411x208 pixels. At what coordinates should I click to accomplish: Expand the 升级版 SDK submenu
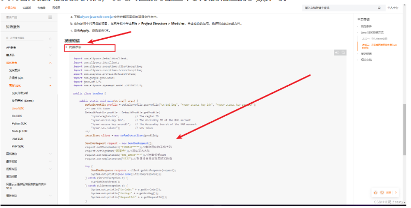tap(50, 78)
